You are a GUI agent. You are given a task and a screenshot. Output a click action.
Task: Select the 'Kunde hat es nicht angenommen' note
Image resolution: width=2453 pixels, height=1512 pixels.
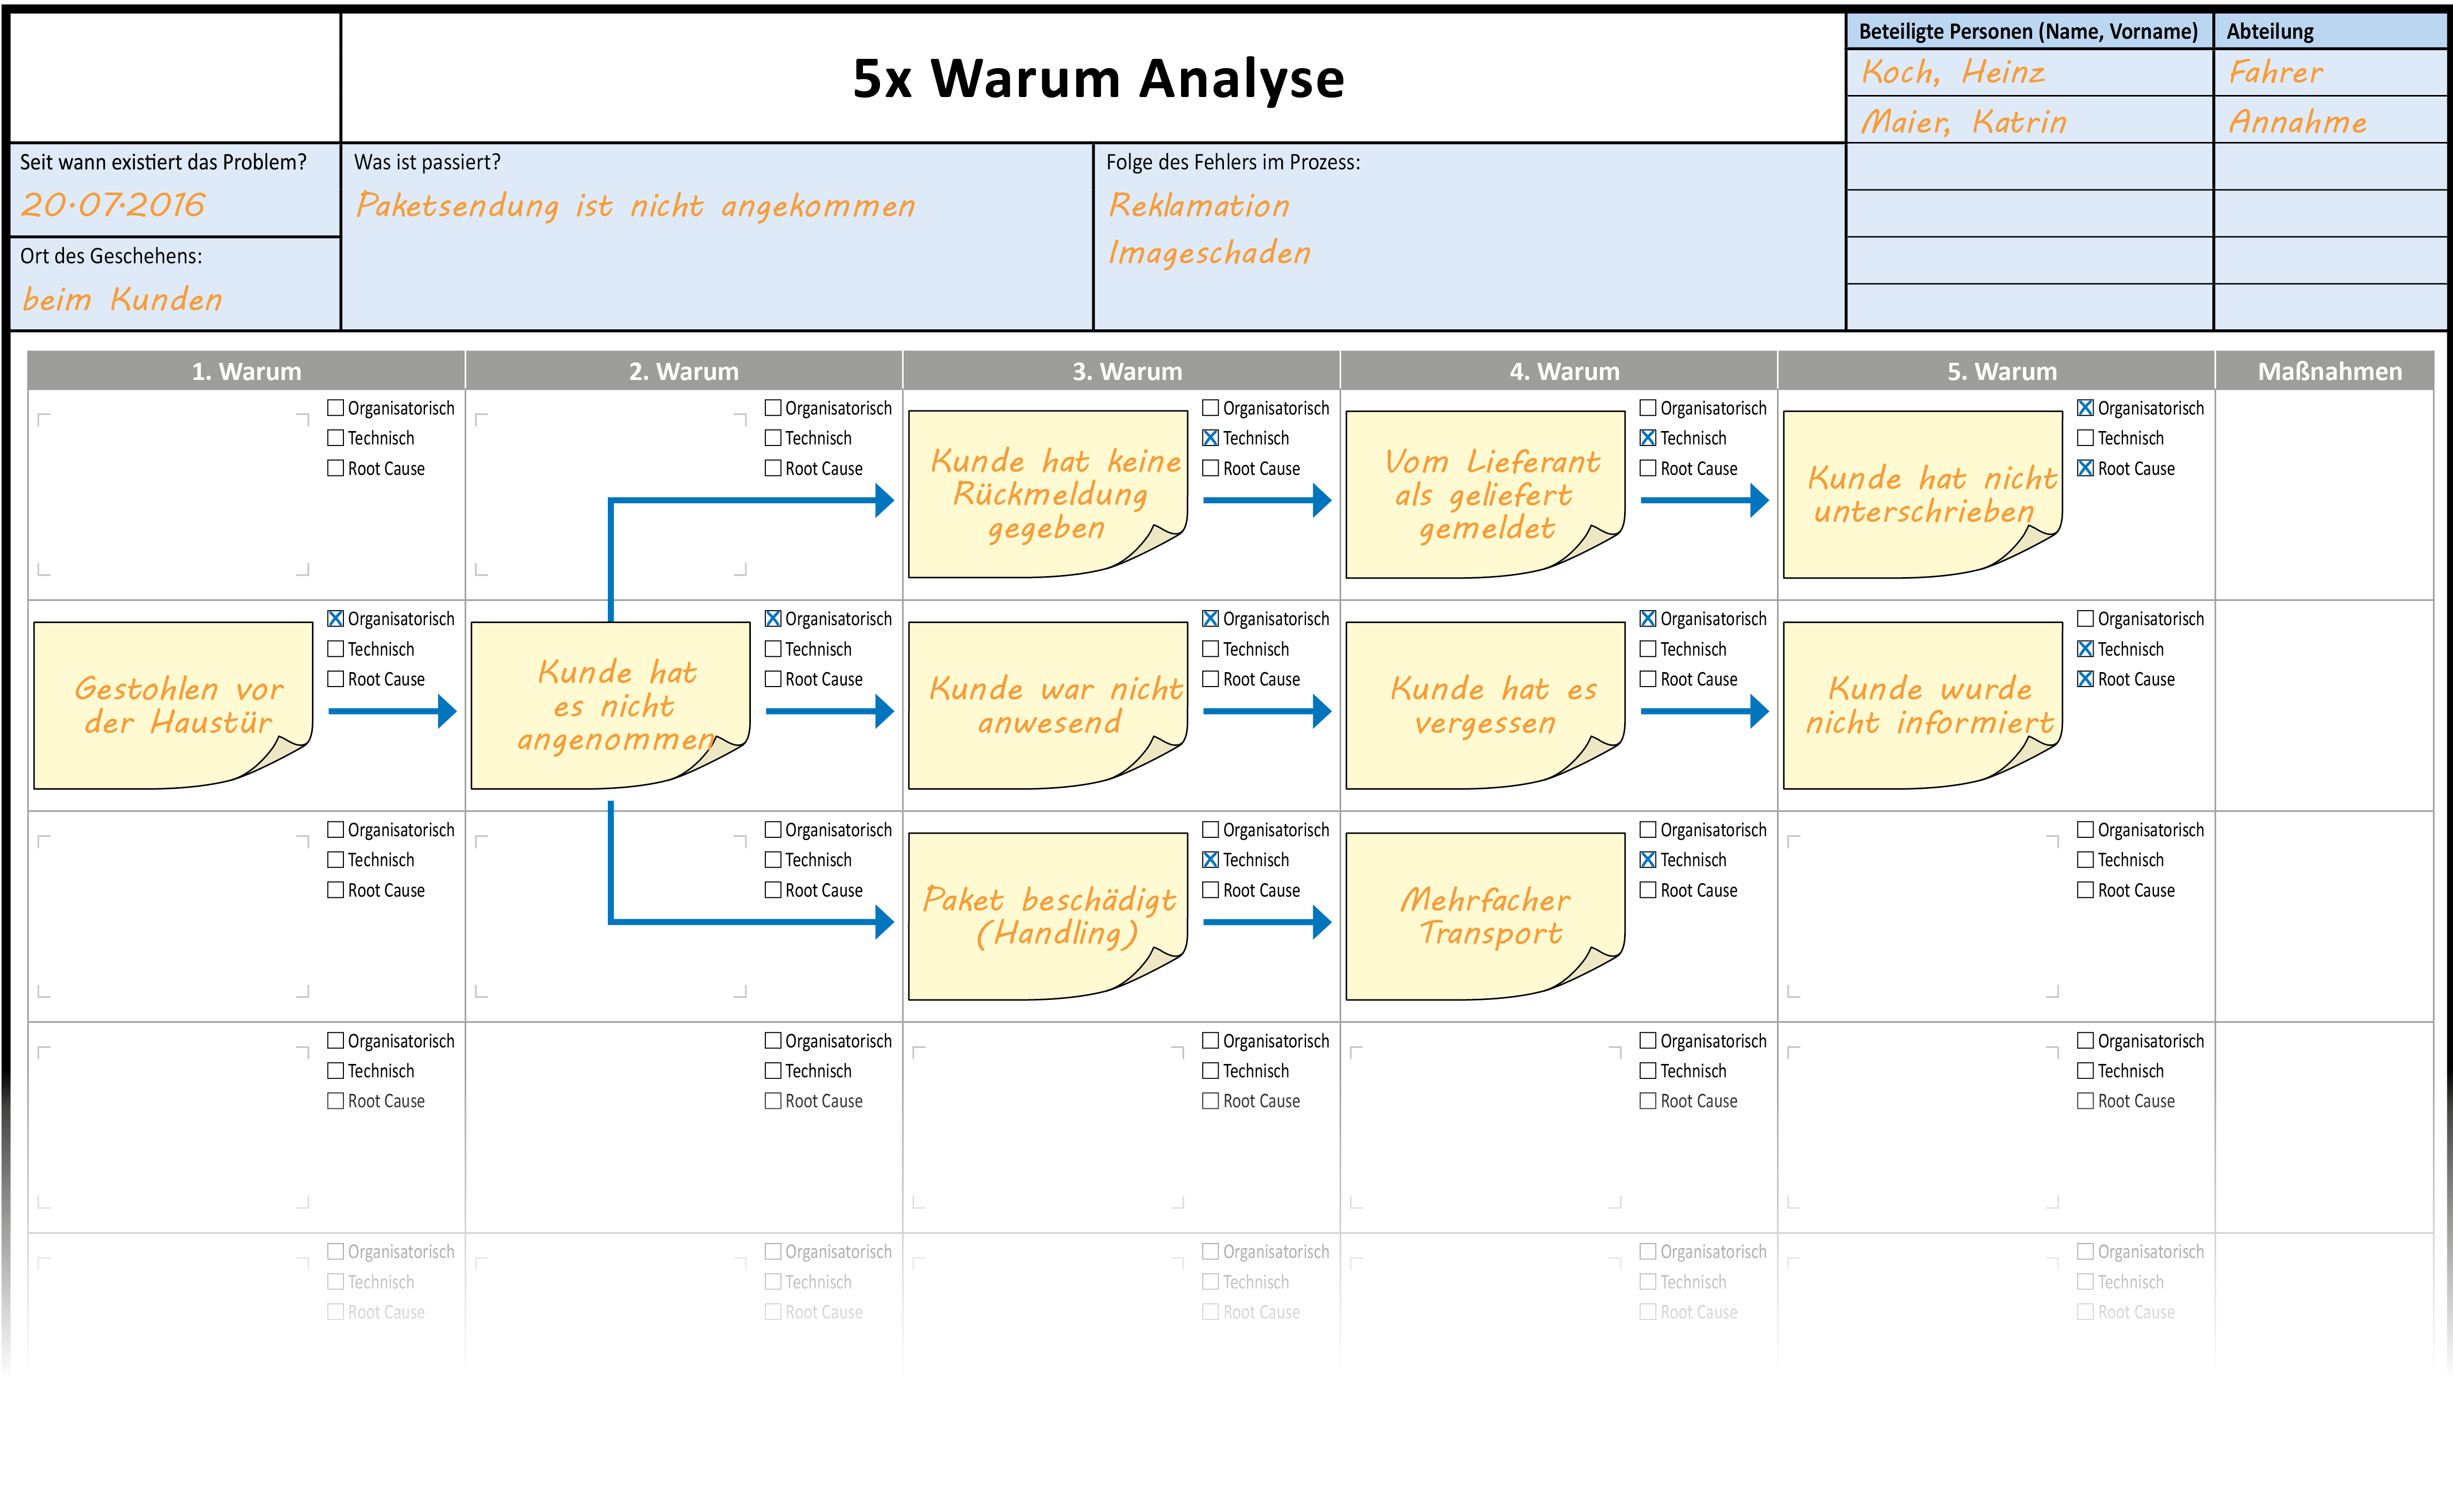tap(610, 706)
